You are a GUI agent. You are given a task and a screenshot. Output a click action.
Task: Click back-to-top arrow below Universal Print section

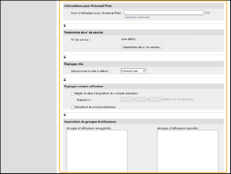[x=65, y=25]
